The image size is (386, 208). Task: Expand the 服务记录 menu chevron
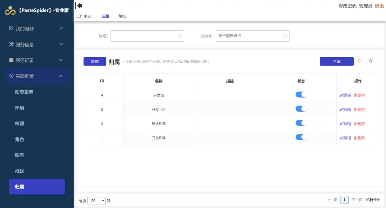[61, 60]
